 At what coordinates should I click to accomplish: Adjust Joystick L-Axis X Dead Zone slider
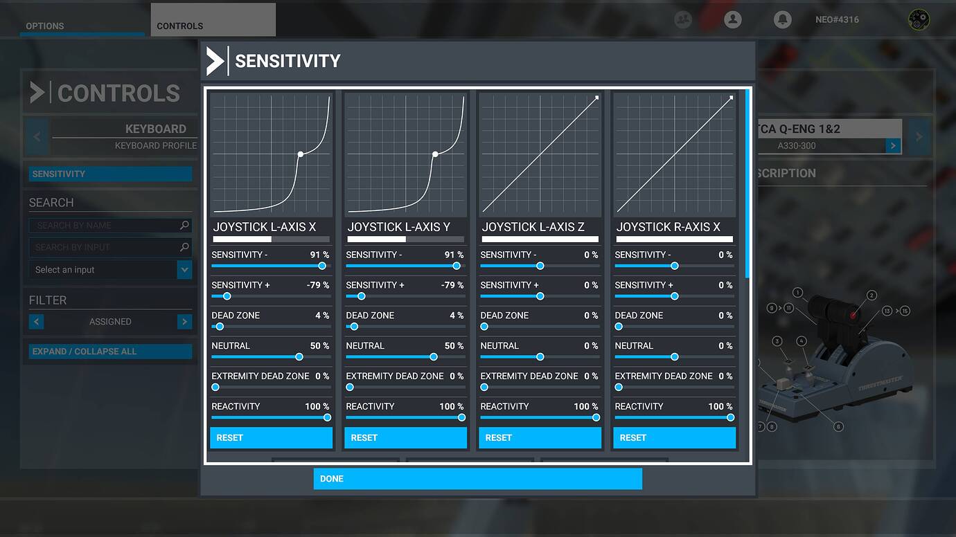220,327
